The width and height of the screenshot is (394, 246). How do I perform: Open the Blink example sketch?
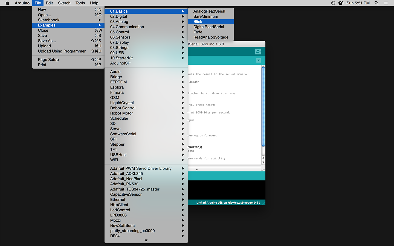click(211, 22)
